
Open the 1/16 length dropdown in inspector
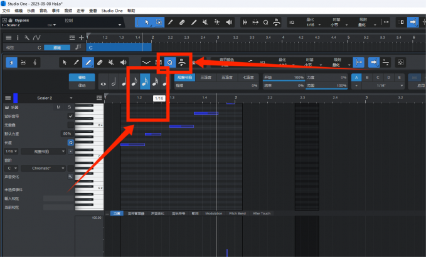[11, 151]
